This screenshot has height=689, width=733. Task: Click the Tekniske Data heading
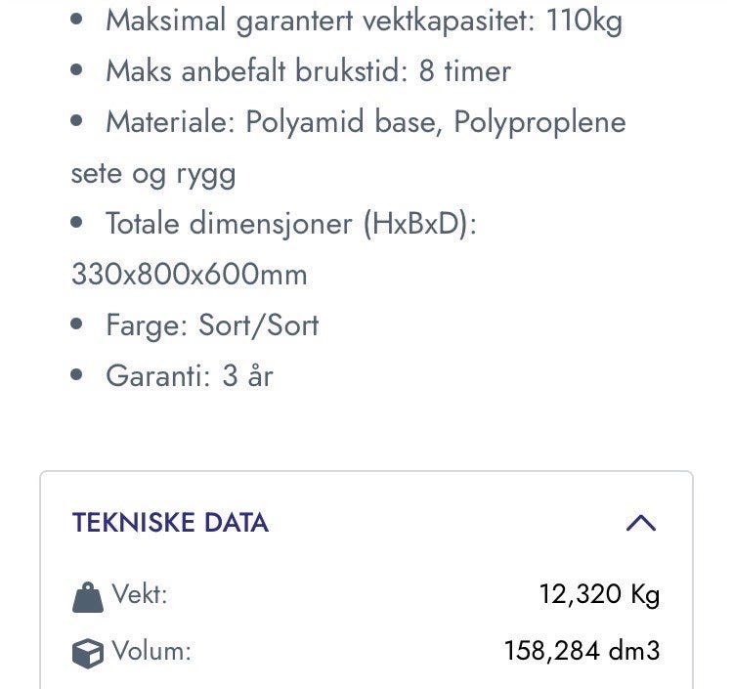(170, 523)
